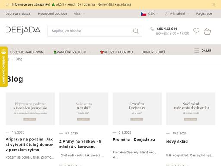Screen dimensions: 221x166
Task: Click the Czech flag icon
Action: (x=143, y=14)
